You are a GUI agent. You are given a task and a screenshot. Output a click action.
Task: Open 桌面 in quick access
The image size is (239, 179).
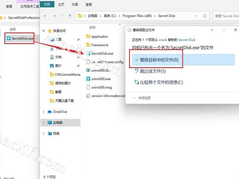point(59,39)
